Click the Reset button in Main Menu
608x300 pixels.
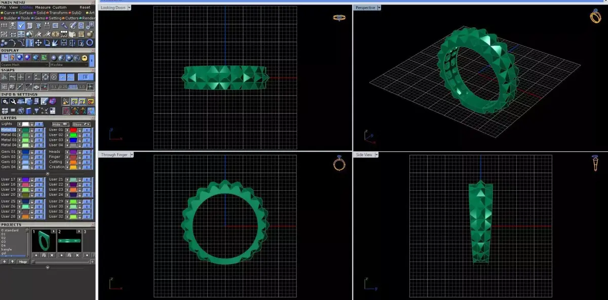coord(85,7)
